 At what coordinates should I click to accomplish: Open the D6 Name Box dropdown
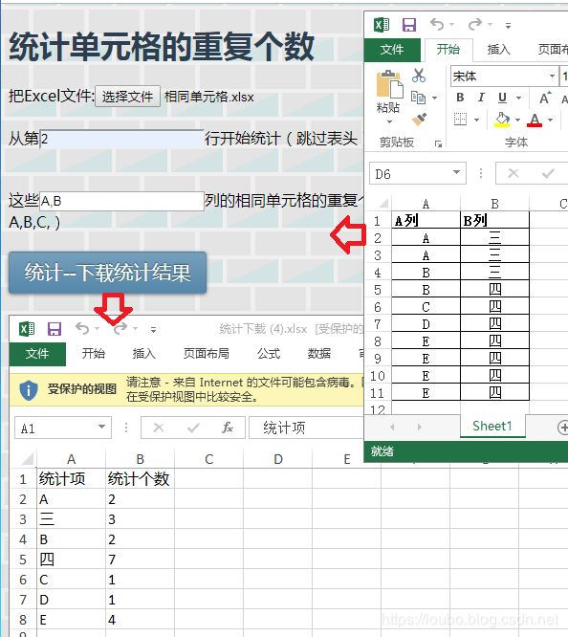(457, 172)
